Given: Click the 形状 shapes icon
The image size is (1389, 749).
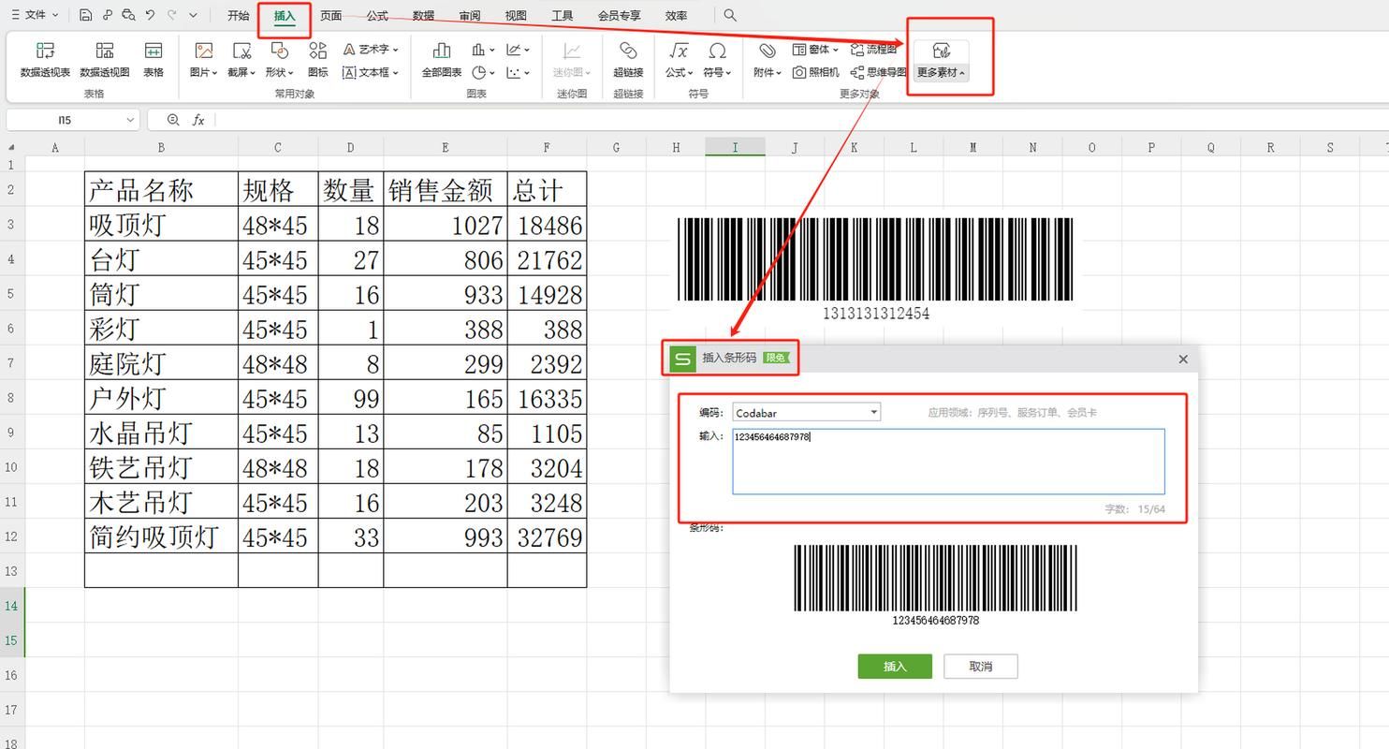Looking at the screenshot, I should coord(279,51).
